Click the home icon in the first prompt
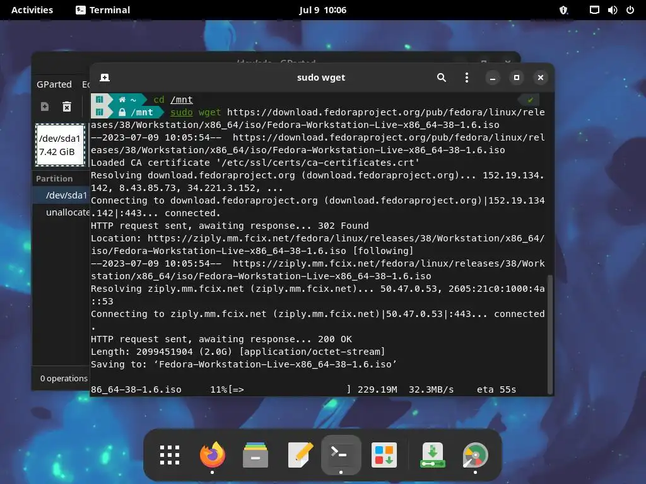The width and height of the screenshot is (646, 484). tap(122, 100)
